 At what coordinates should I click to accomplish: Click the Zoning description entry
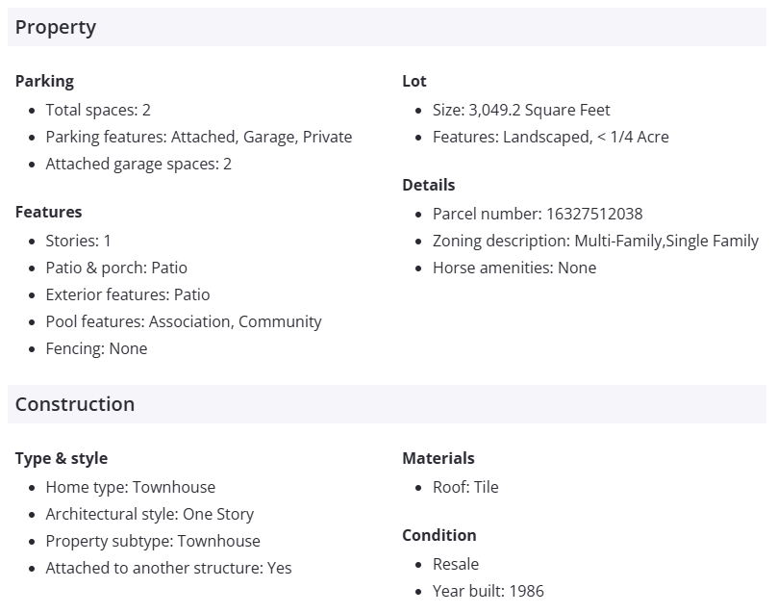[595, 241]
